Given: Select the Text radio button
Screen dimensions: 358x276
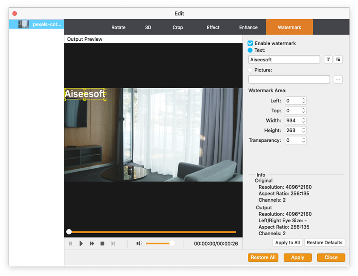Looking at the screenshot, I should 251,50.
